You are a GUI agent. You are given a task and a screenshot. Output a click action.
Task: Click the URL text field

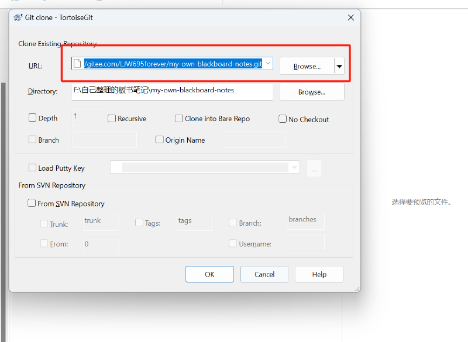point(173,64)
